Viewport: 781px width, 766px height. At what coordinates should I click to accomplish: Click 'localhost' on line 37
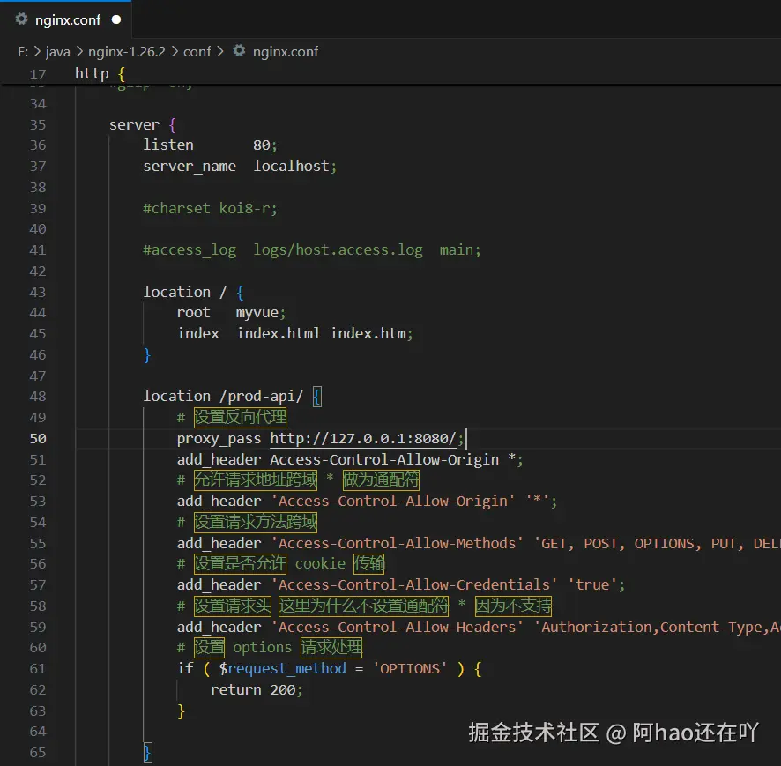coord(292,166)
